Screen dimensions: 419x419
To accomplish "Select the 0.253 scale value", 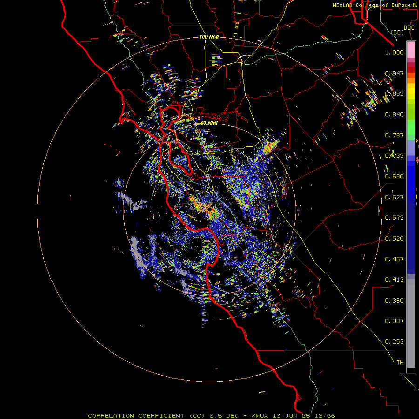I will point(394,342).
